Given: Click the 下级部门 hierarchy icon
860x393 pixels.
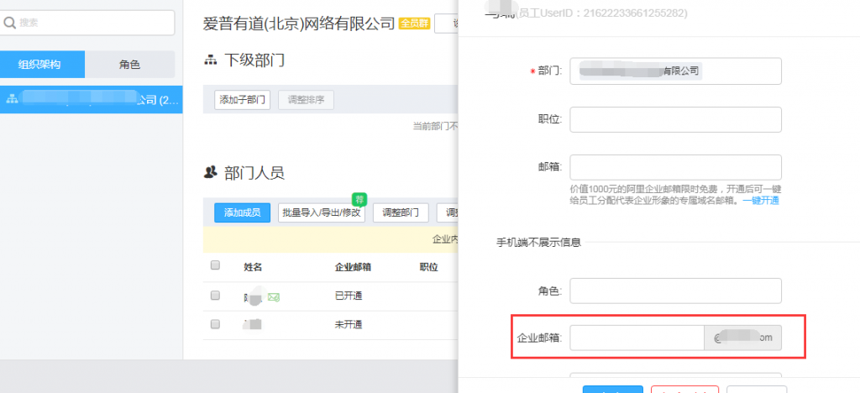Looking at the screenshot, I should pos(210,60).
